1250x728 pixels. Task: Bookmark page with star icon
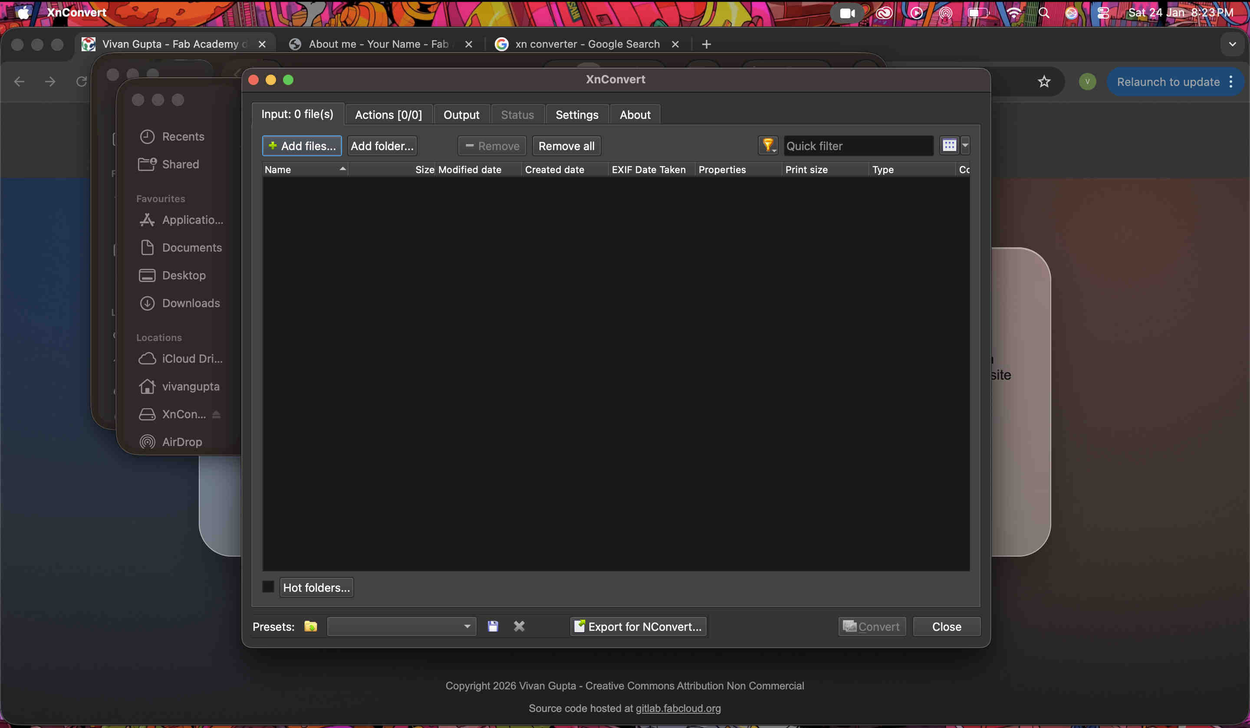(x=1044, y=82)
